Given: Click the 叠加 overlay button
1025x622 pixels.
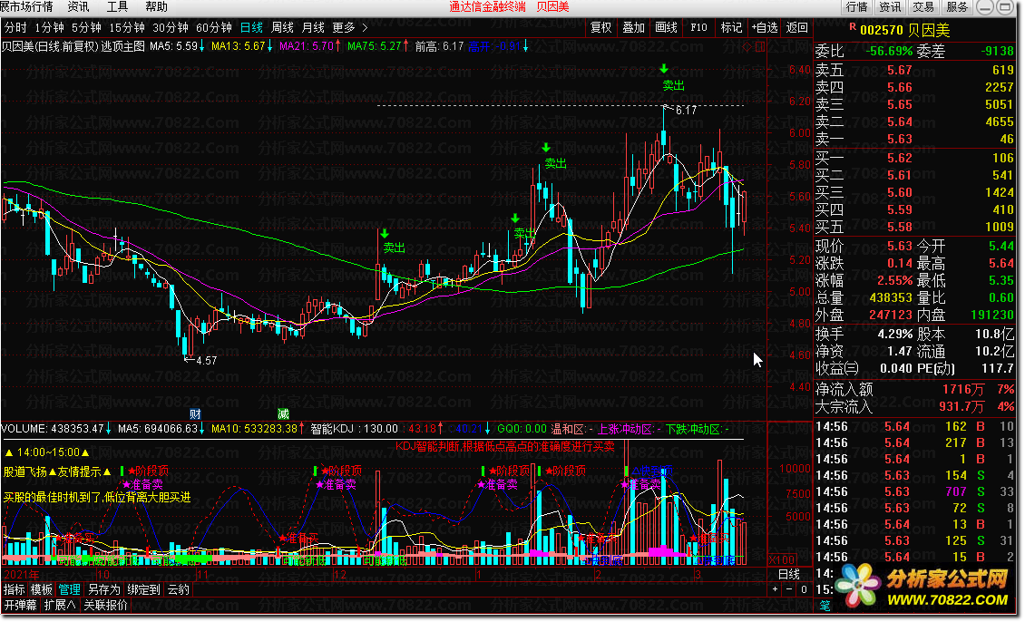Looking at the screenshot, I should click(x=633, y=28).
